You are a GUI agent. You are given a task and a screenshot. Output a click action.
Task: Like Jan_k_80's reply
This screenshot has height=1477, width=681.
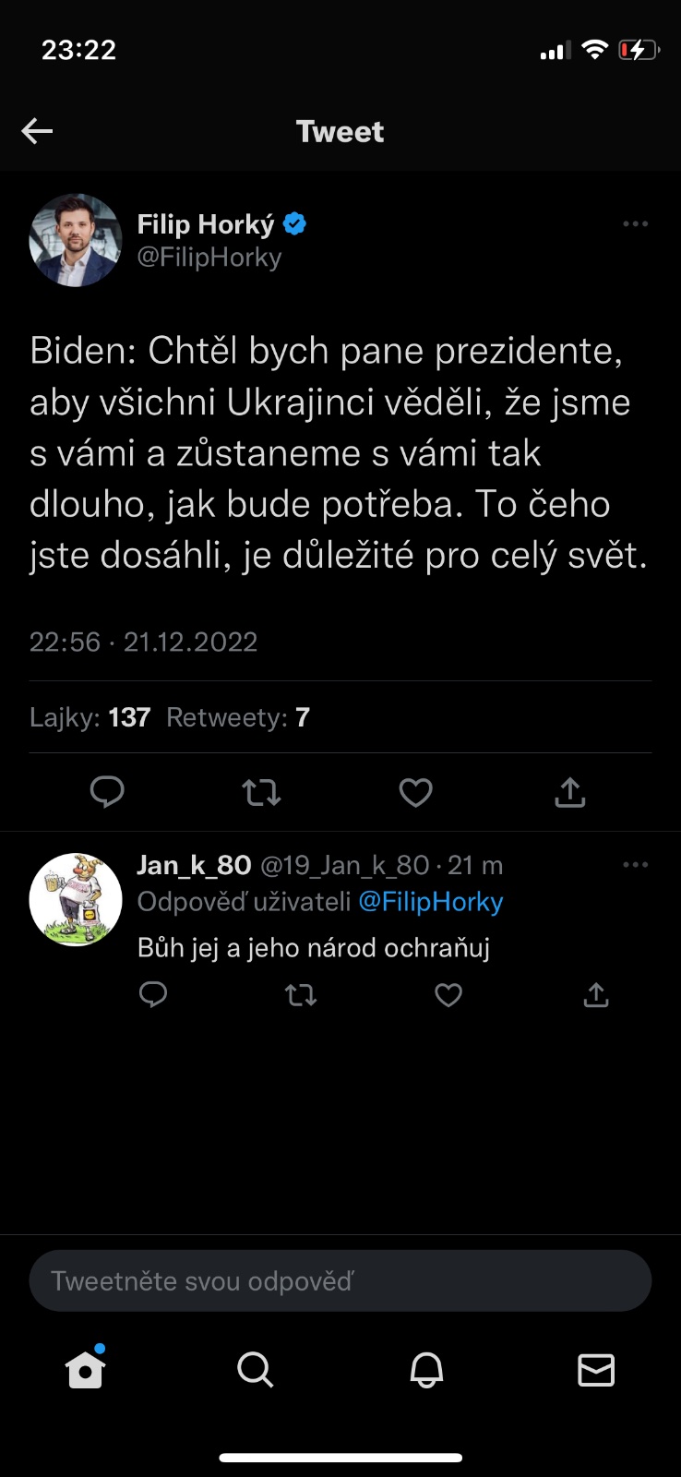pyautogui.click(x=448, y=995)
